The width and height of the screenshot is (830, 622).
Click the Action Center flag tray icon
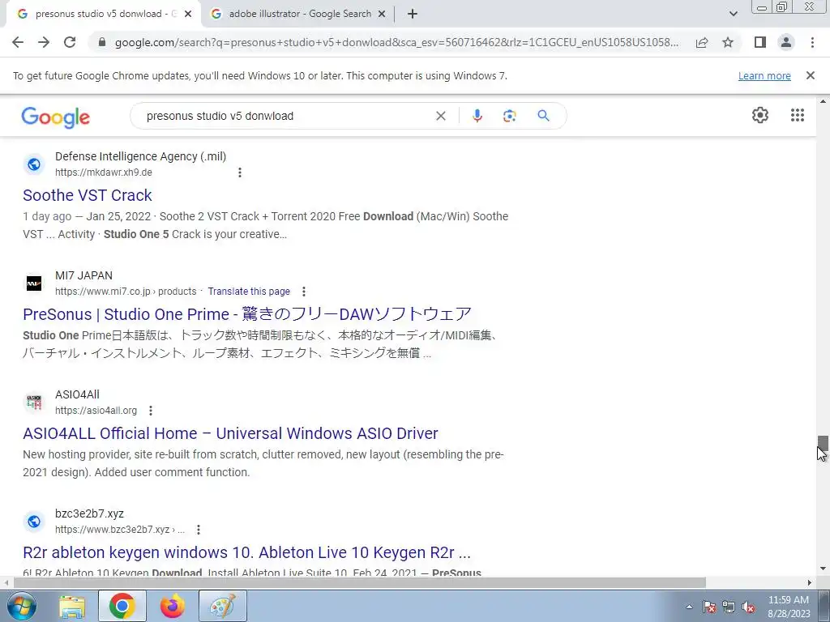pyautogui.click(x=709, y=607)
